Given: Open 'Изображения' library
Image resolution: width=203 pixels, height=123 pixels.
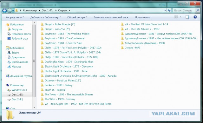Looking at the screenshot, I should [18, 62].
